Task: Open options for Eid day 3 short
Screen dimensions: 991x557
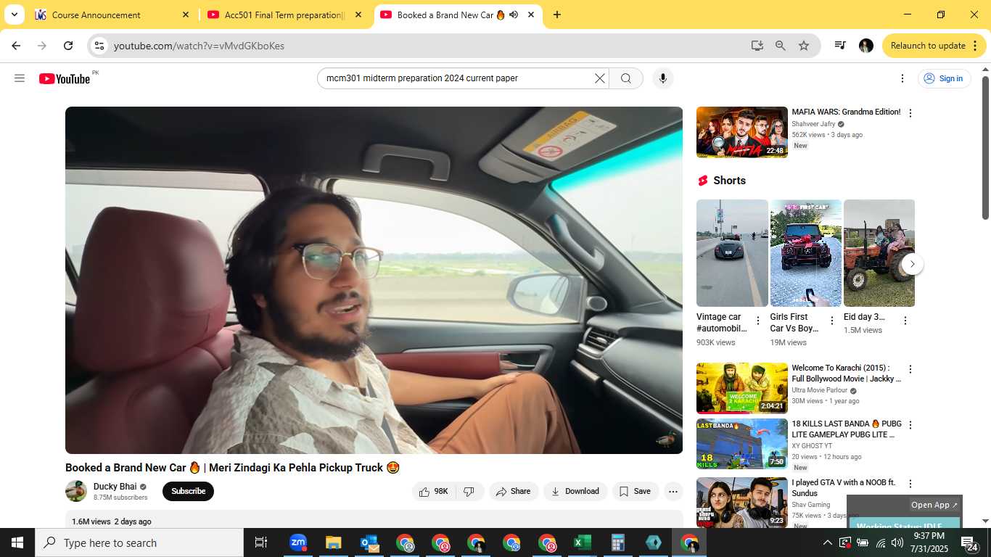Action: pos(905,321)
